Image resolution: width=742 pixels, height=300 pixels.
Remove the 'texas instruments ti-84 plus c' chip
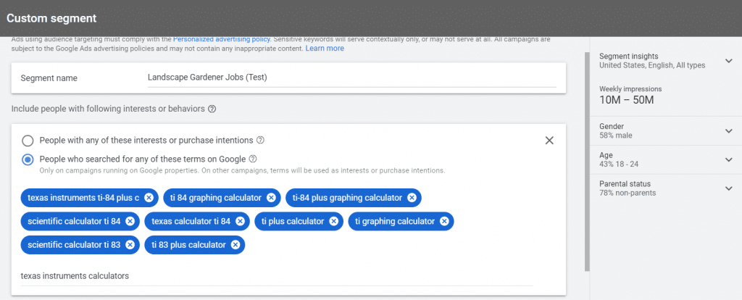[149, 197]
